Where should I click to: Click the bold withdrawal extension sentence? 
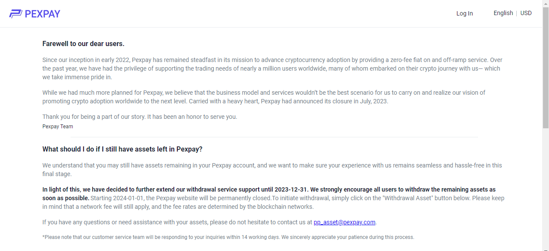pos(269,194)
